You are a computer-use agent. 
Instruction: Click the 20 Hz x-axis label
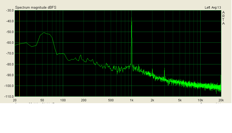coord(15,100)
